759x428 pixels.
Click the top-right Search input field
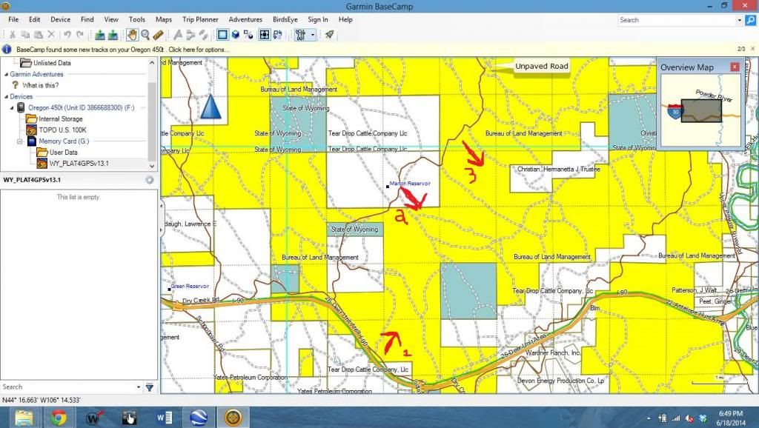tap(677, 20)
